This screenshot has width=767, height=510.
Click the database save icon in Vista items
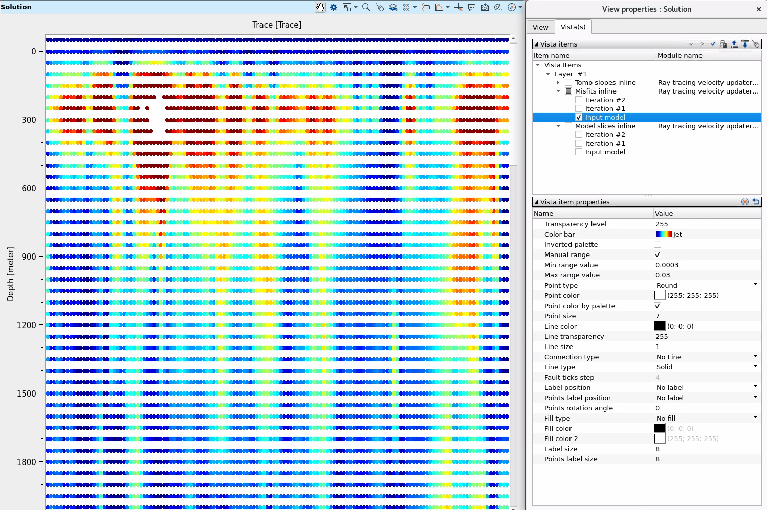(x=724, y=44)
